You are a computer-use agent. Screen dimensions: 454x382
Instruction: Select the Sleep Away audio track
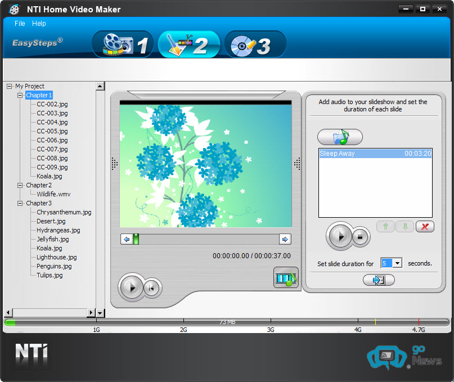point(375,154)
